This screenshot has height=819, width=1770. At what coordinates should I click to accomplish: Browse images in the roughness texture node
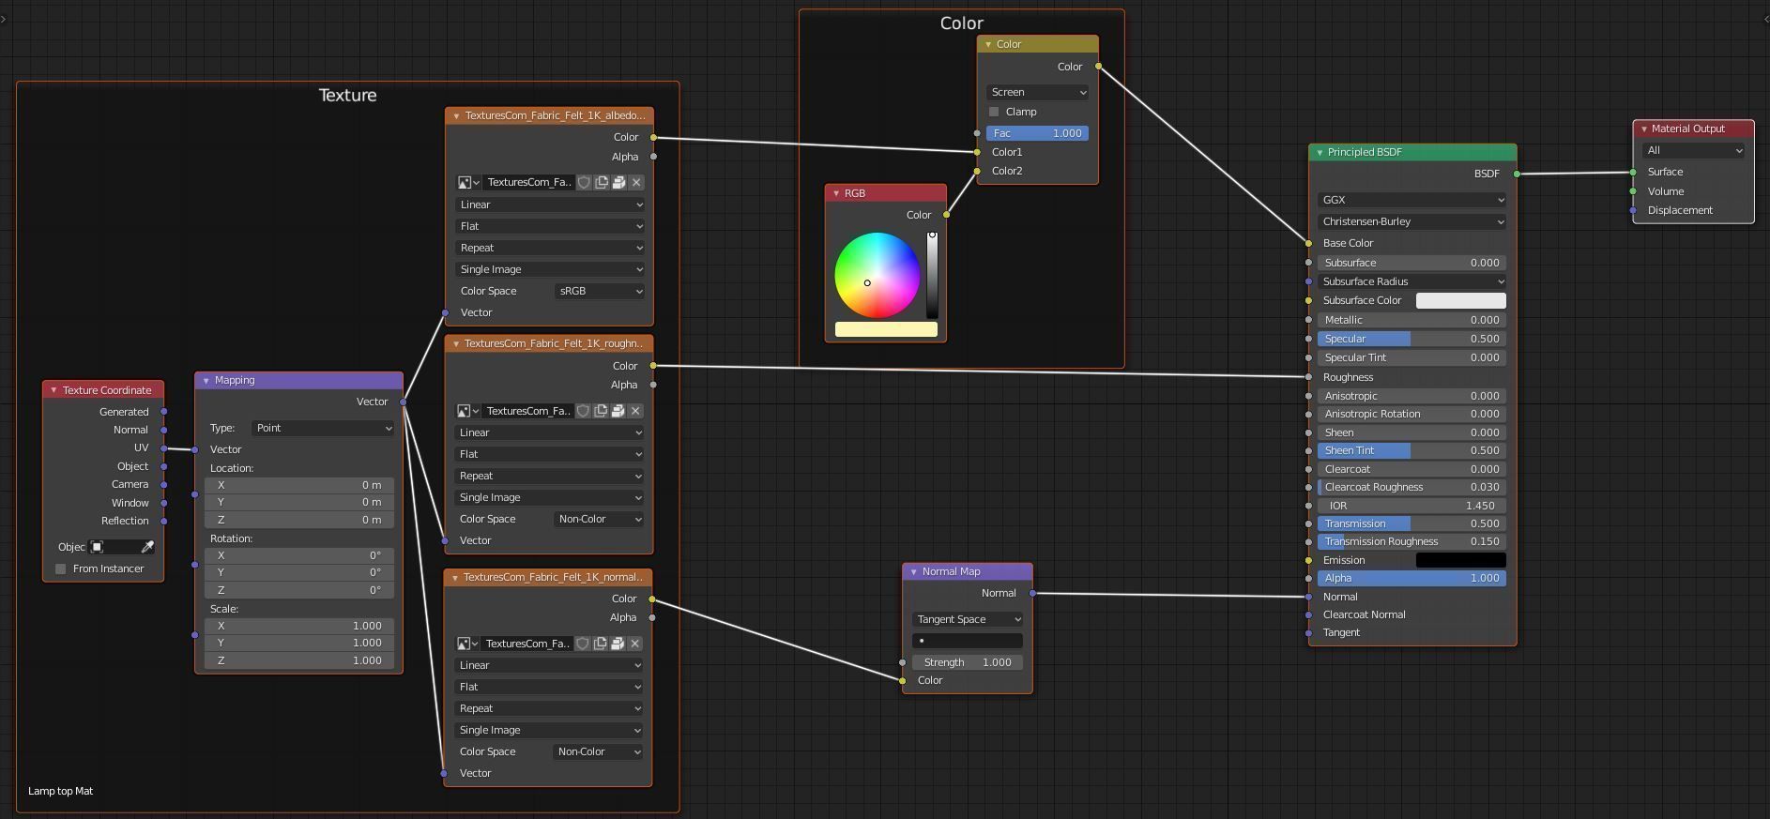point(467,411)
